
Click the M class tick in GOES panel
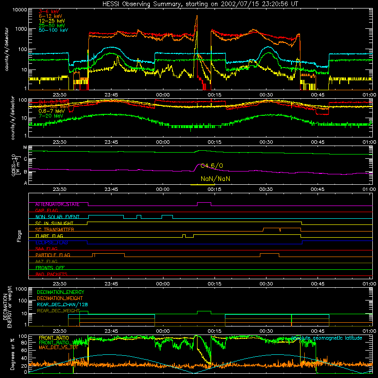[25, 147]
